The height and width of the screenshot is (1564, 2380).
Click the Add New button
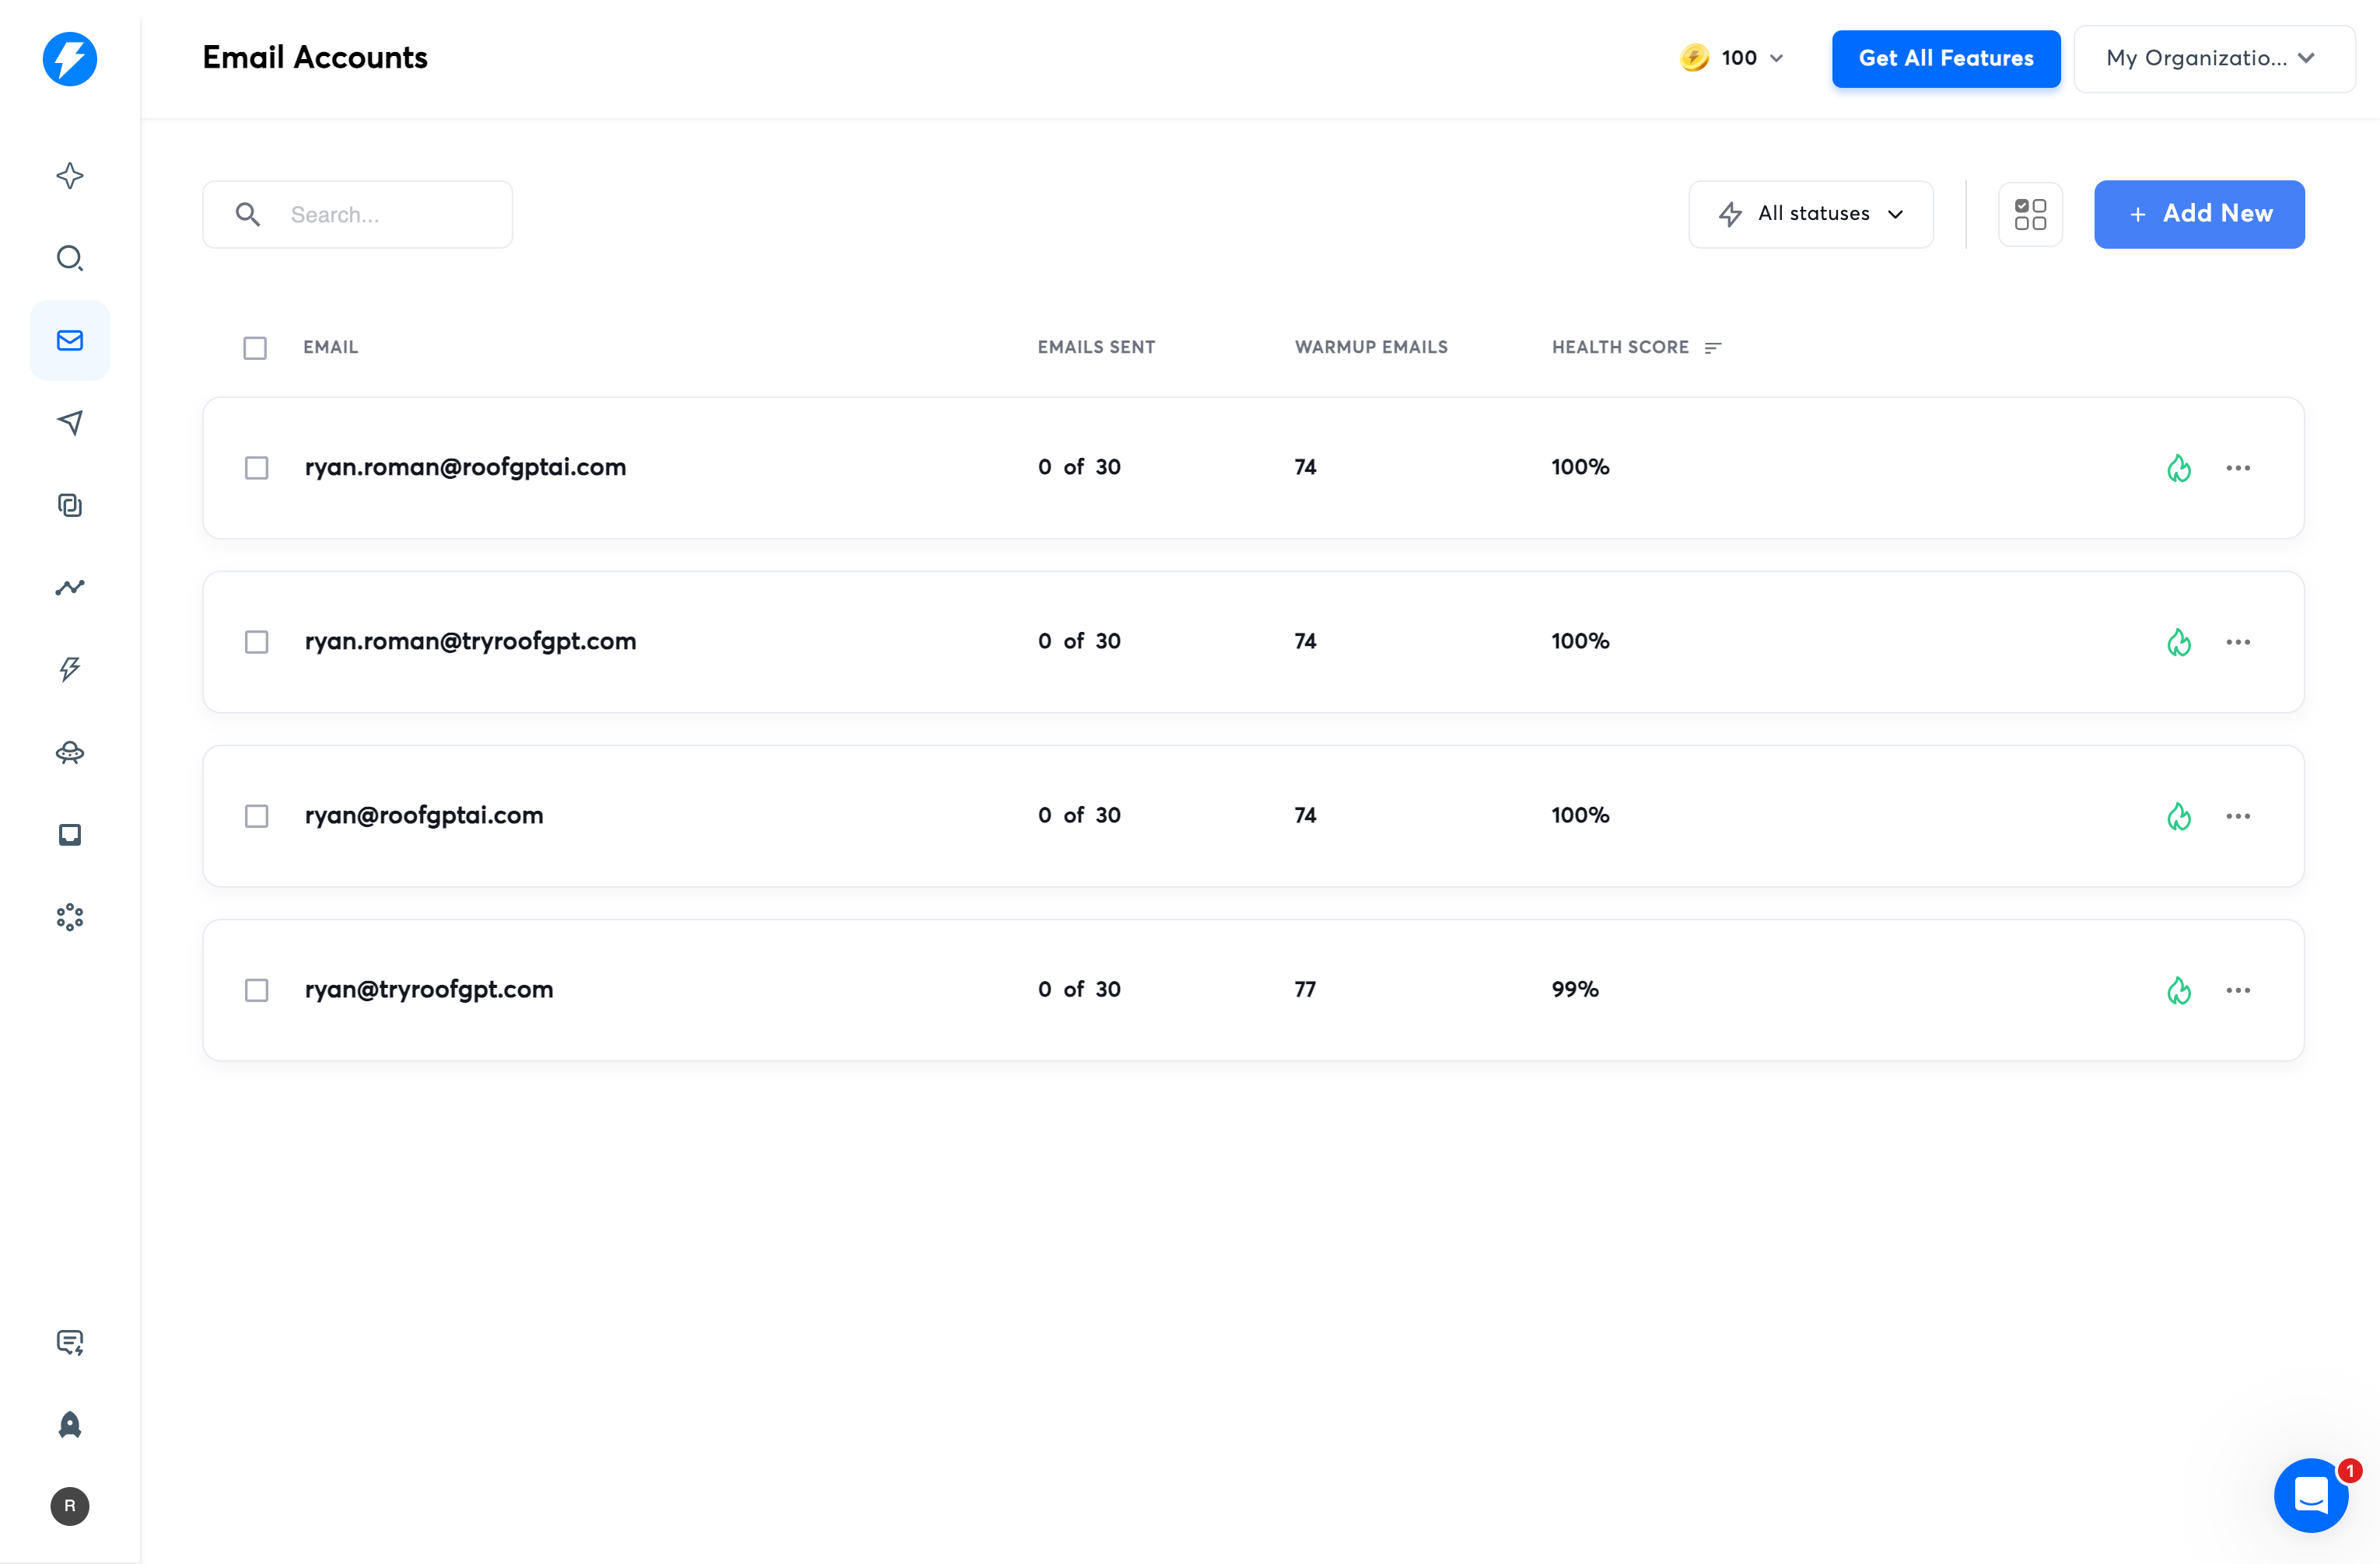(x=2199, y=214)
